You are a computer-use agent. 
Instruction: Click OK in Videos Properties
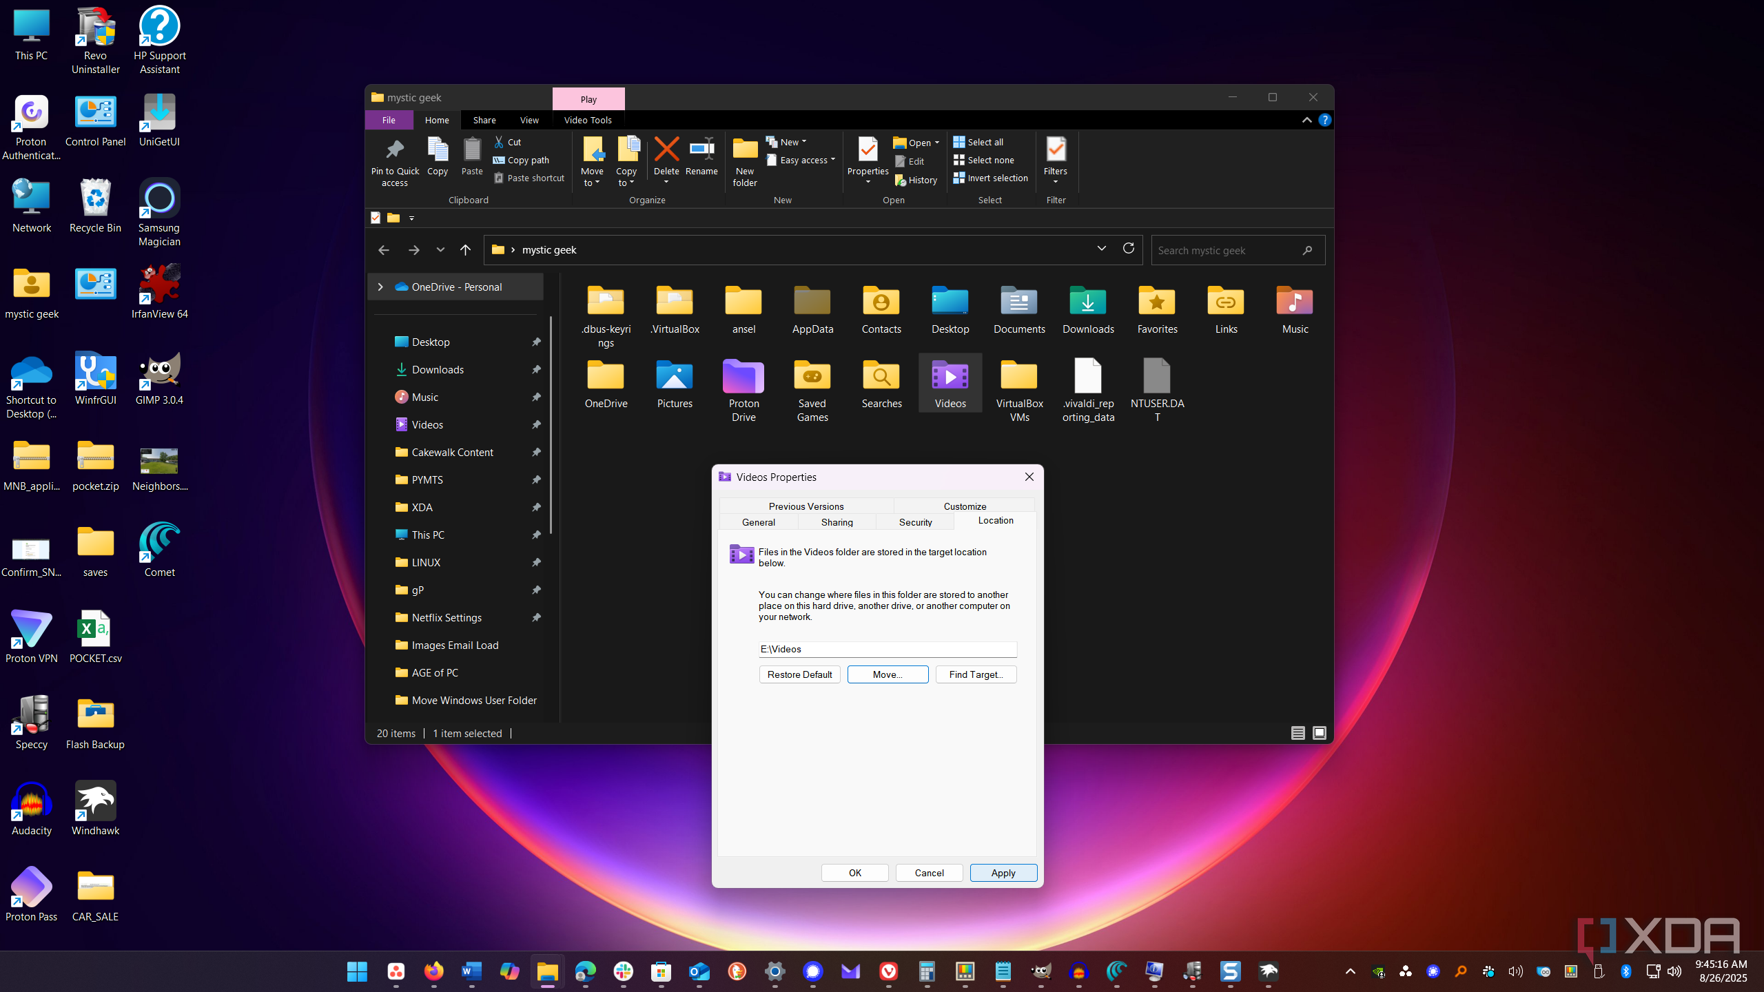854,873
